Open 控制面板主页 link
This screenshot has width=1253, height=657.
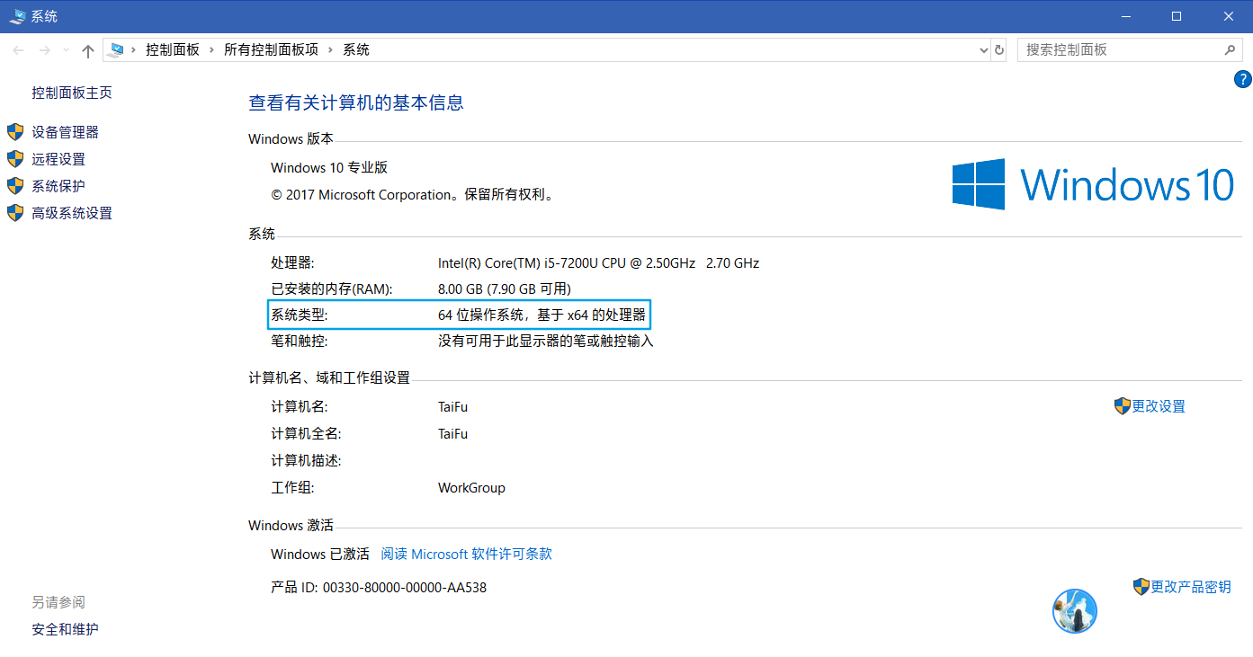click(72, 93)
